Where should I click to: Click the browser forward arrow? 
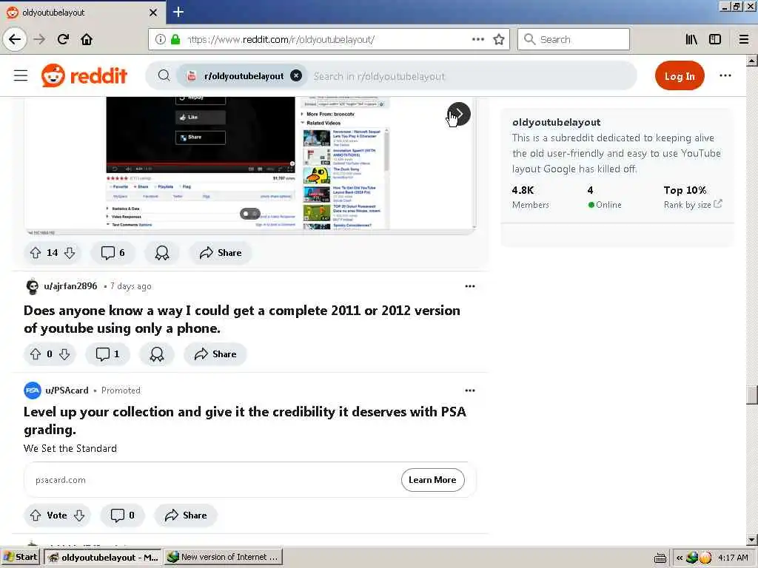(x=39, y=39)
